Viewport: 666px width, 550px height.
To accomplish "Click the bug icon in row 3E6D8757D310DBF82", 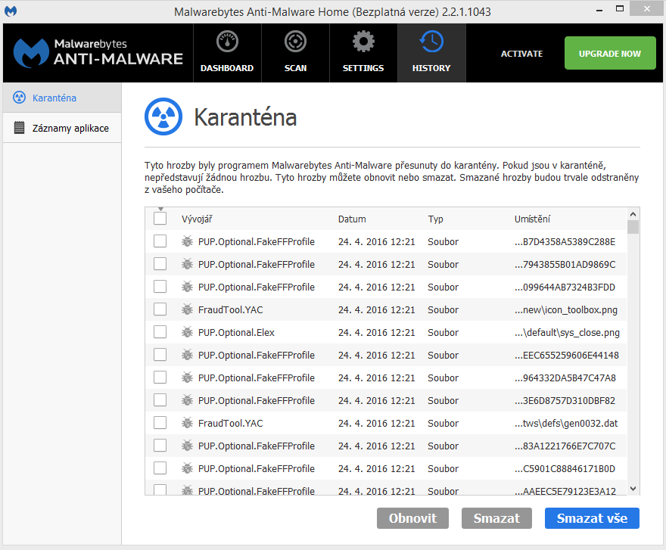I will click(188, 400).
